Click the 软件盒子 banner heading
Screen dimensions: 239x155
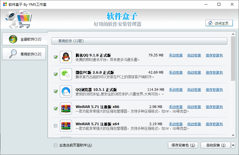click(122, 16)
